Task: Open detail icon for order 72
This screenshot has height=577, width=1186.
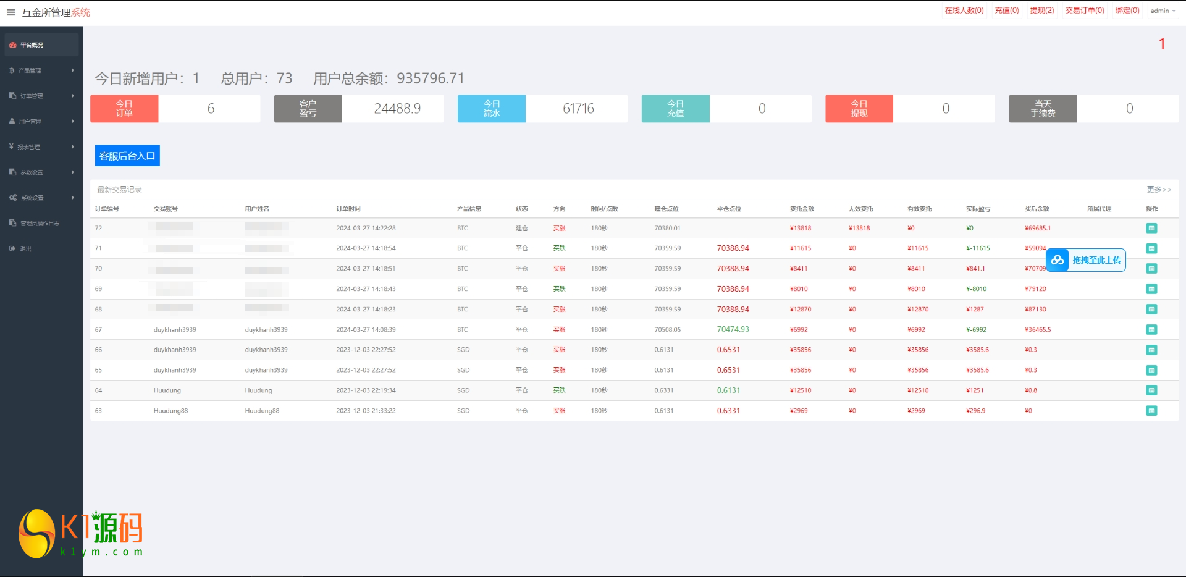Action: (1151, 229)
